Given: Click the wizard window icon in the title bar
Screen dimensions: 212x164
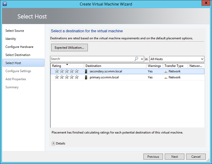Looking at the screenshot, I should point(5,4).
